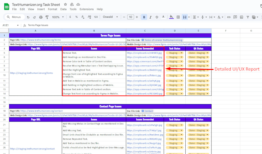Open the Staging dropdown for 'Remove Text.' row
Image resolution: width=262 pixels, height=154 pixels.
pyautogui.click(x=175, y=53)
